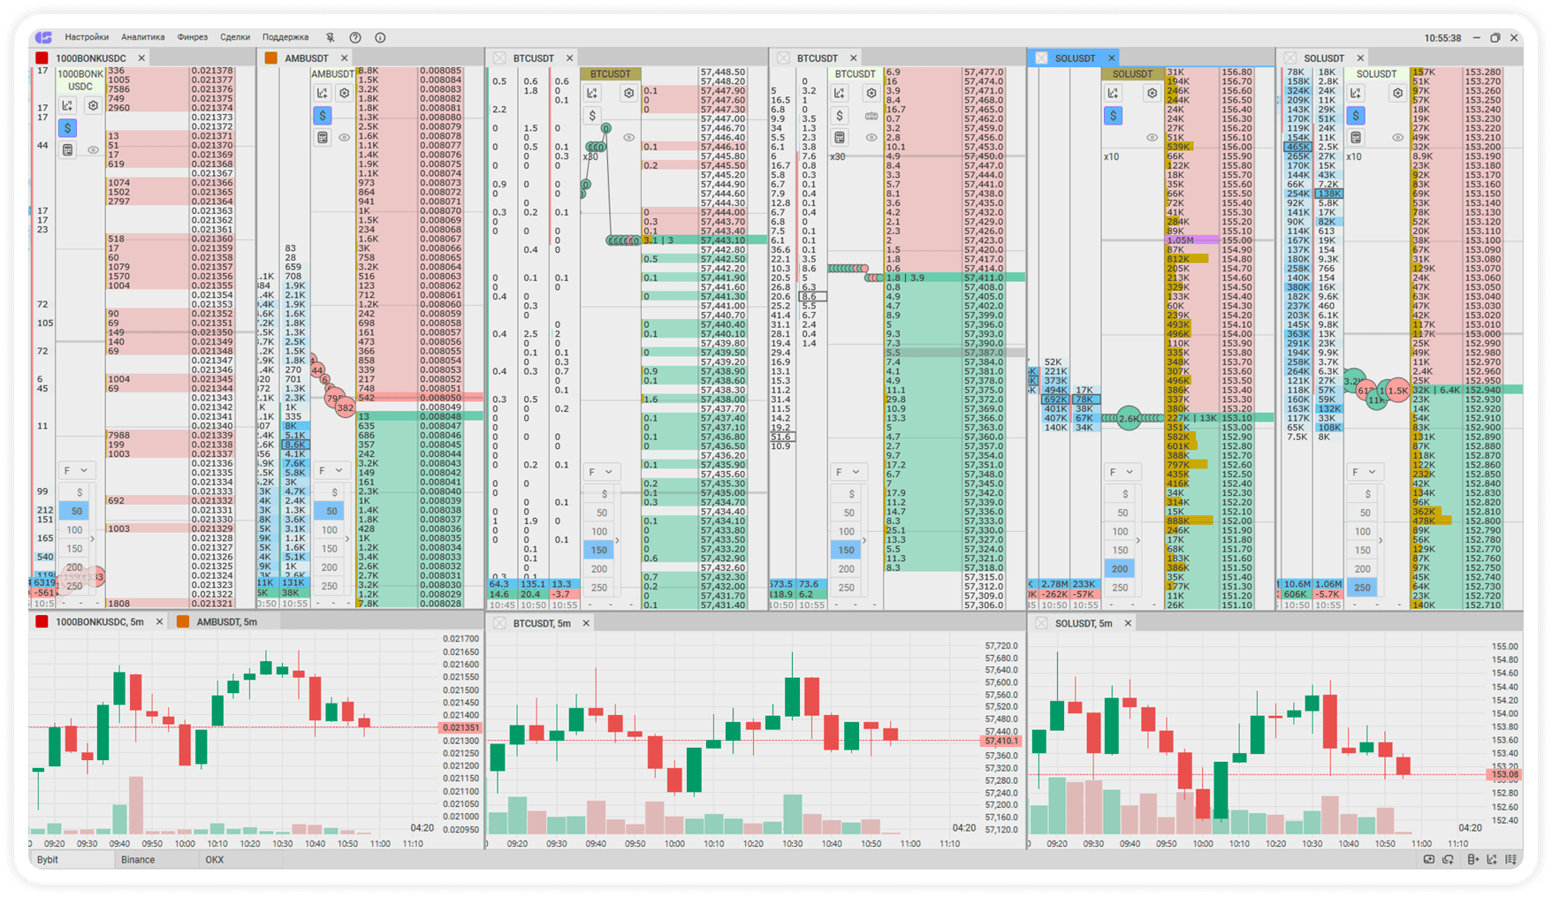Select the Binance exchange at the bottom

click(138, 859)
